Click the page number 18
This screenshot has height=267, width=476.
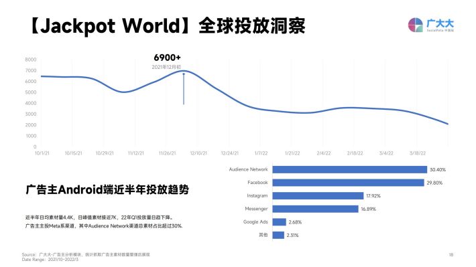(451, 255)
